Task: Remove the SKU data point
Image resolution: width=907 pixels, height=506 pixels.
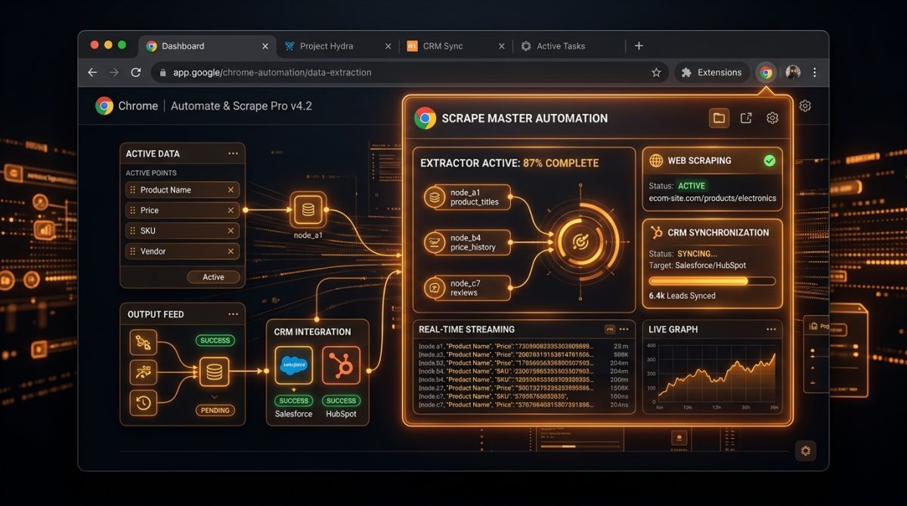Action: (231, 231)
